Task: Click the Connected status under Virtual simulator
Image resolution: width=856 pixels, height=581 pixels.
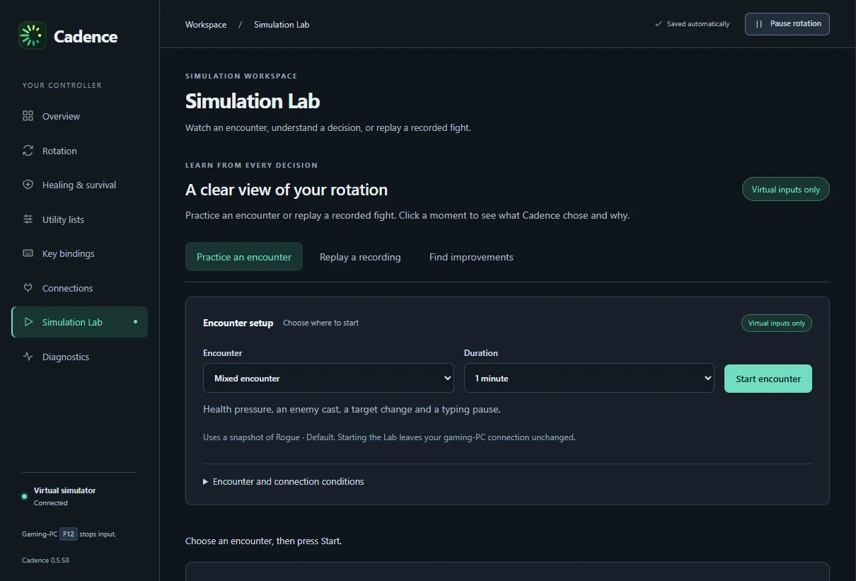Action: pos(51,503)
